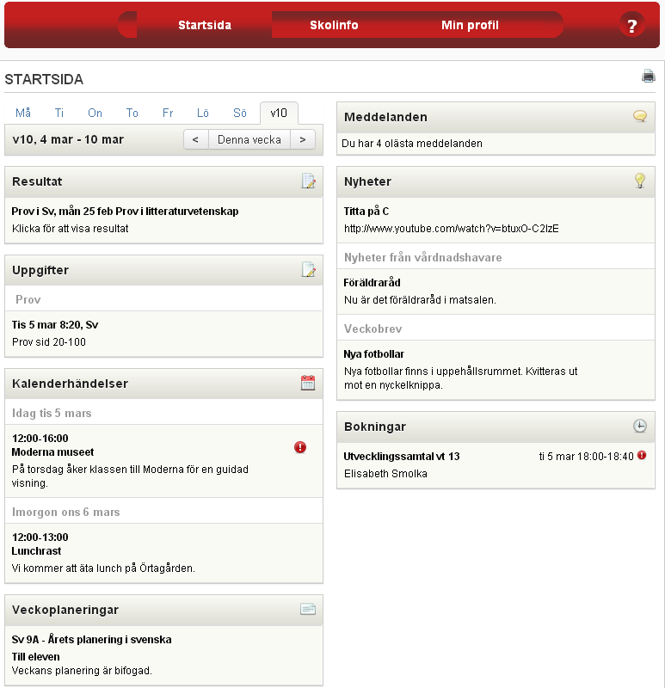Click the Veckoplaneringar document icon
The height and width of the screenshot is (688, 665).
point(308,609)
